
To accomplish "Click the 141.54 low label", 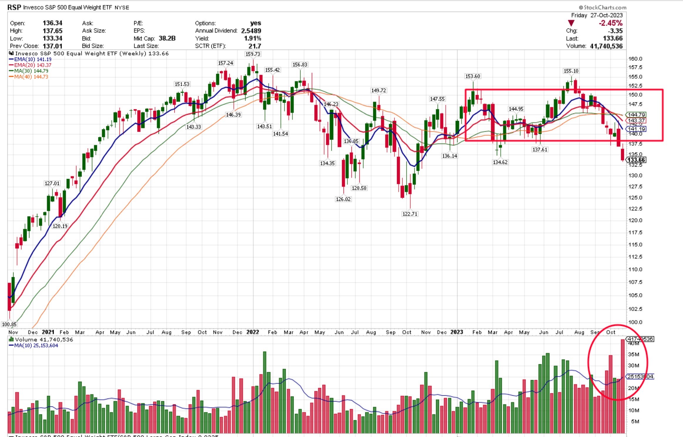I will point(280,134).
